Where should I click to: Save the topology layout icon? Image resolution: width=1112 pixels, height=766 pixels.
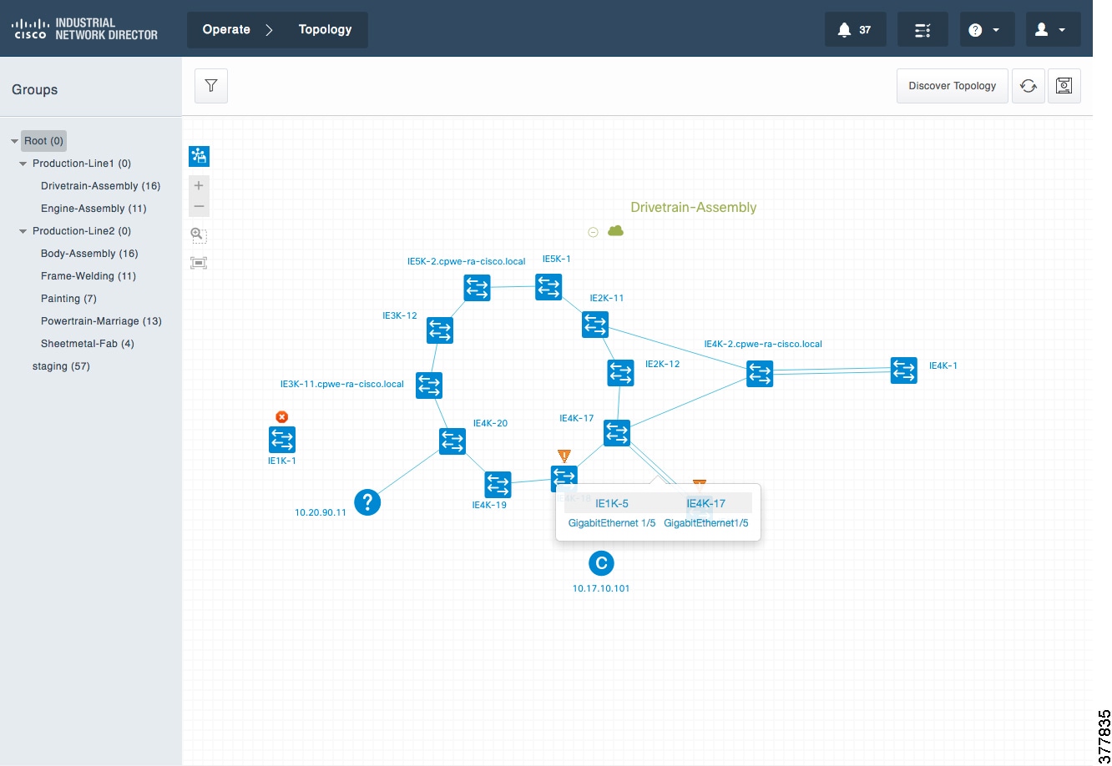(x=1064, y=86)
